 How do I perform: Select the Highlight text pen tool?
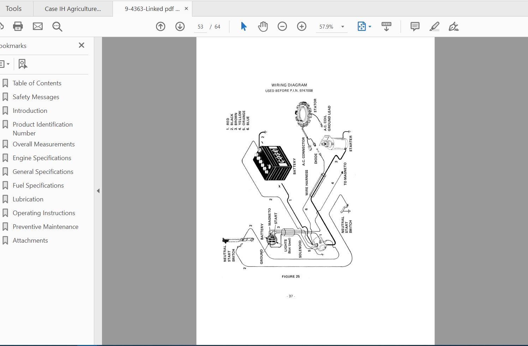pos(434,26)
